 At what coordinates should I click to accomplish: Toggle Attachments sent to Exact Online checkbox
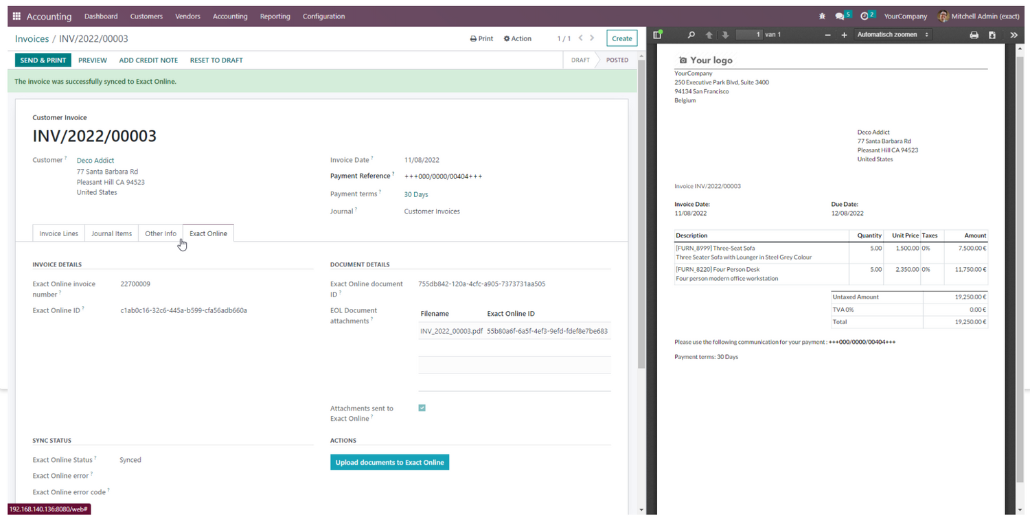[422, 408]
